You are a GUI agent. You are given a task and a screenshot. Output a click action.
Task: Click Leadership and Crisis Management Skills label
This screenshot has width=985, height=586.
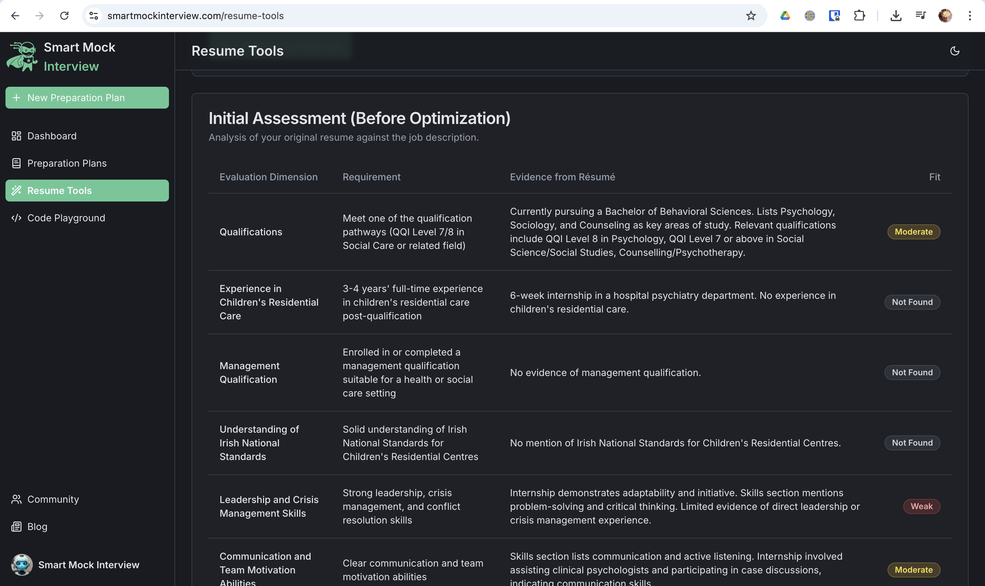(269, 506)
